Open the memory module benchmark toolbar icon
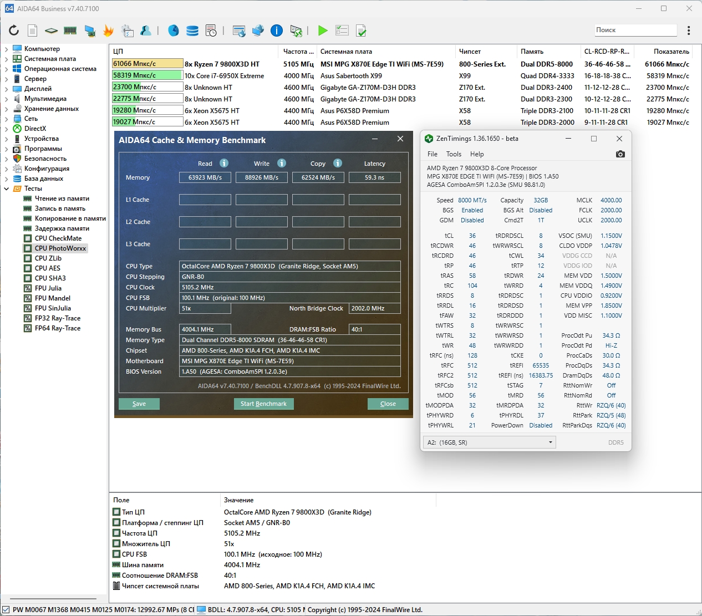Image resolution: width=702 pixels, height=616 pixels. pos(70,30)
